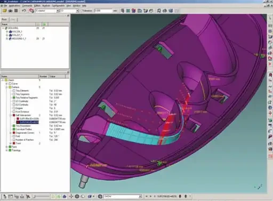Toggle the Tiny Segments checkbox

14,94
